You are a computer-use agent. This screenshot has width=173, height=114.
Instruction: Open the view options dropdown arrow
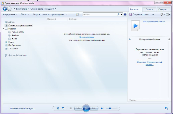[81, 14]
